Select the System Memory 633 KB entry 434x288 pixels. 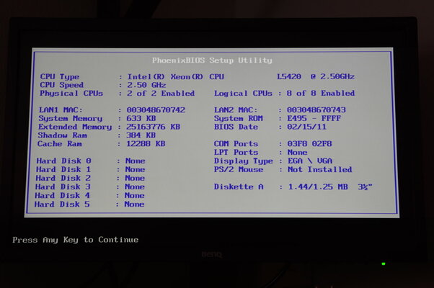pos(141,119)
